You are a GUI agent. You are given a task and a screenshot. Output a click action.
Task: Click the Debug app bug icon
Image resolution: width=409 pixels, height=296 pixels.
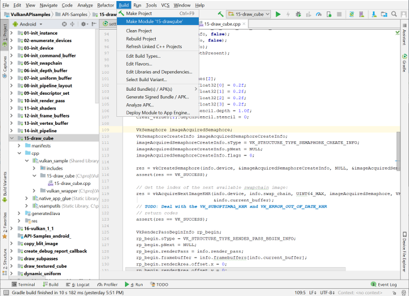click(299, 14)
